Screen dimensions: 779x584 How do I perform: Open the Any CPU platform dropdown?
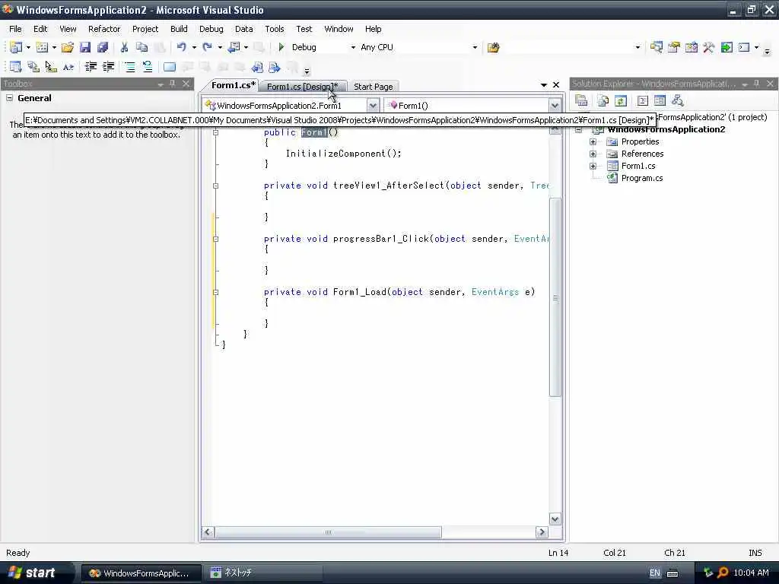coord(475,47)
